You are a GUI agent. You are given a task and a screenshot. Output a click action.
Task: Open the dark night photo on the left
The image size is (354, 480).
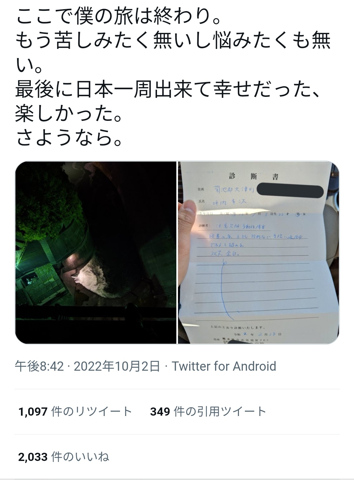pyautogui.click(x=96, y=252)
